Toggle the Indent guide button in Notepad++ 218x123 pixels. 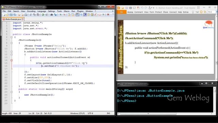pos(85,15)
